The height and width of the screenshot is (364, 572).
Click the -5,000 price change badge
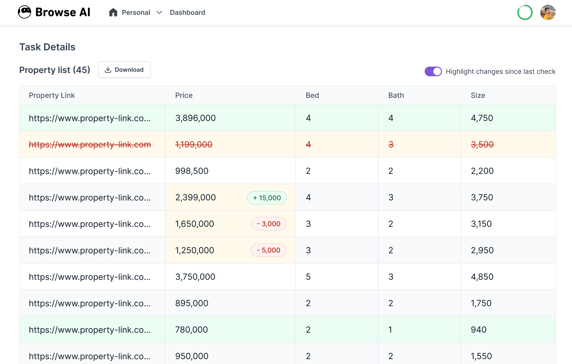click(268, 250)
